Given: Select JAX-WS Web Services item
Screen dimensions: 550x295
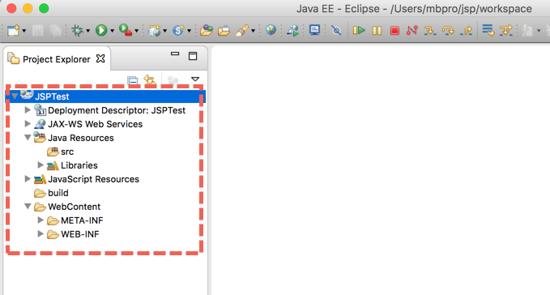Looking at the screenshot, I should [x=95, y=124].
